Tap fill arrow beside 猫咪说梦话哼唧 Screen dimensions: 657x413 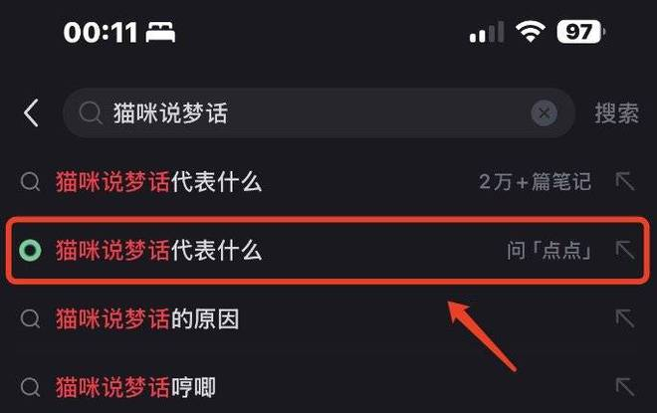click(x=625, y=386)
